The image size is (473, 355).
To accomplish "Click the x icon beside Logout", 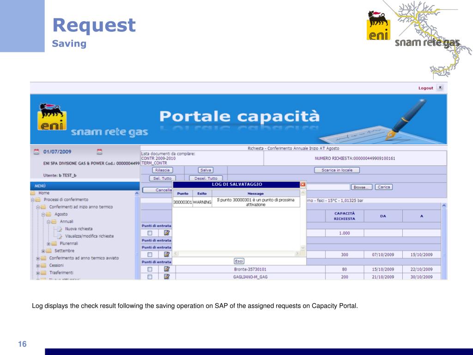I will [440, 87].
